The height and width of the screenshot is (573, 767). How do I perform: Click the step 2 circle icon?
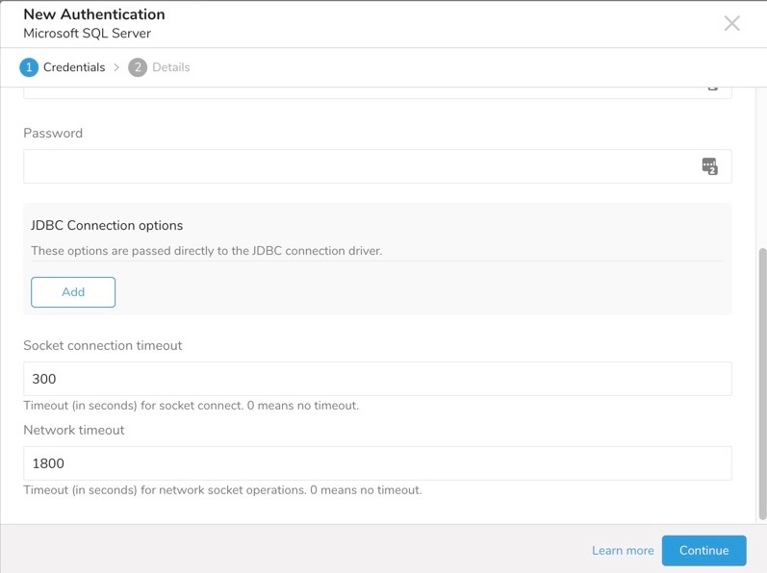pyautogui.click(x=138, y=67)
